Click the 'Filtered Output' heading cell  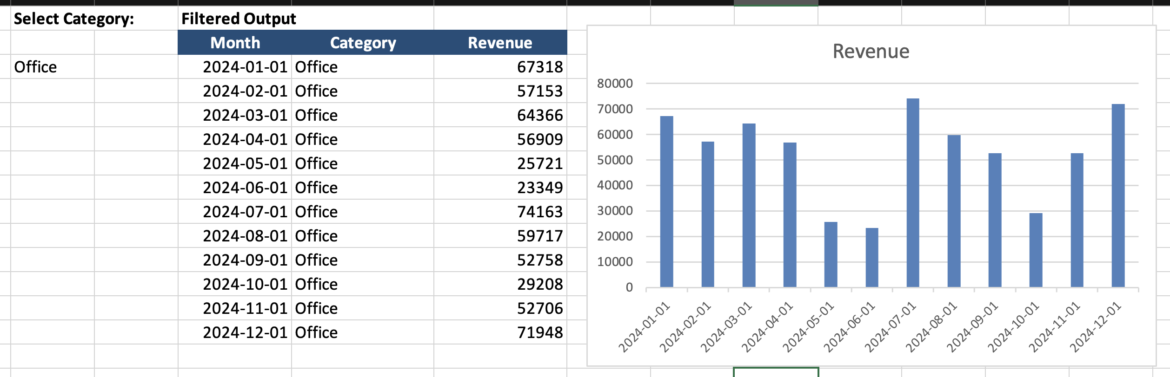pyautogui.click(x=239, y=19)
